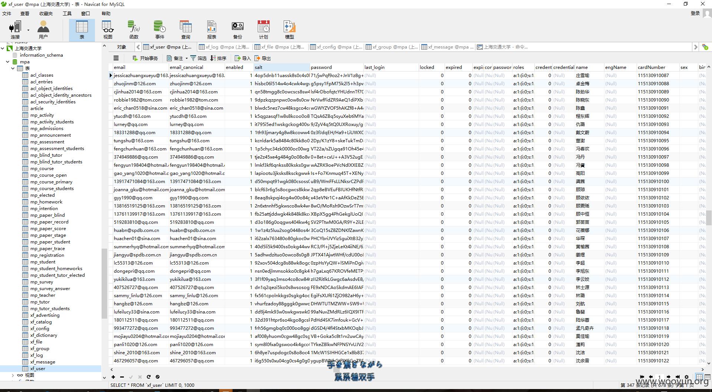712x392 pixels.
Task: Click the stop icon in the bottom bar
Action: 158,377
